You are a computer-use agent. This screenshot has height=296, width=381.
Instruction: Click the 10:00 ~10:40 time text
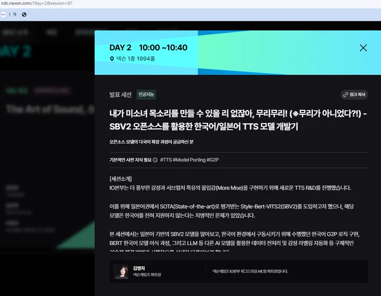click(x=163, y=48)
